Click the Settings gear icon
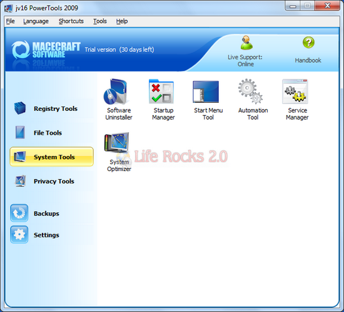 point(19,234)
